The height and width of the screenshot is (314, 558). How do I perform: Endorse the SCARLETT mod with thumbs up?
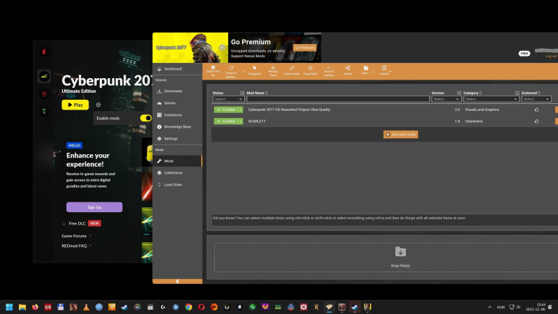[x=536, y=121]
